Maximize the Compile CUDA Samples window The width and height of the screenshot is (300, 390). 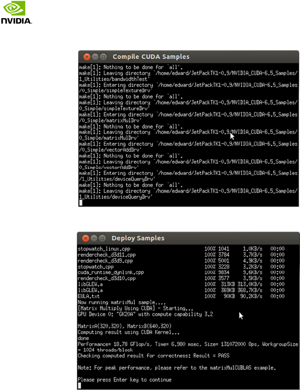(103, 57)
